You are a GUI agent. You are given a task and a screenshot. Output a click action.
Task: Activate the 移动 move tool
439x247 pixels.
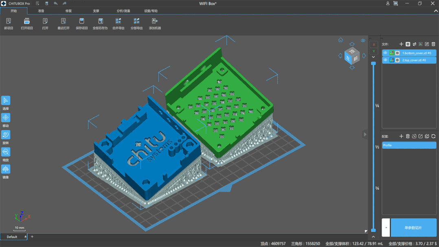(6, 118)
